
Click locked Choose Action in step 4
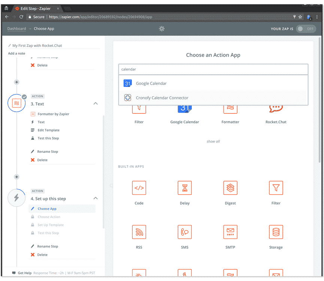(x=49, y=217)
